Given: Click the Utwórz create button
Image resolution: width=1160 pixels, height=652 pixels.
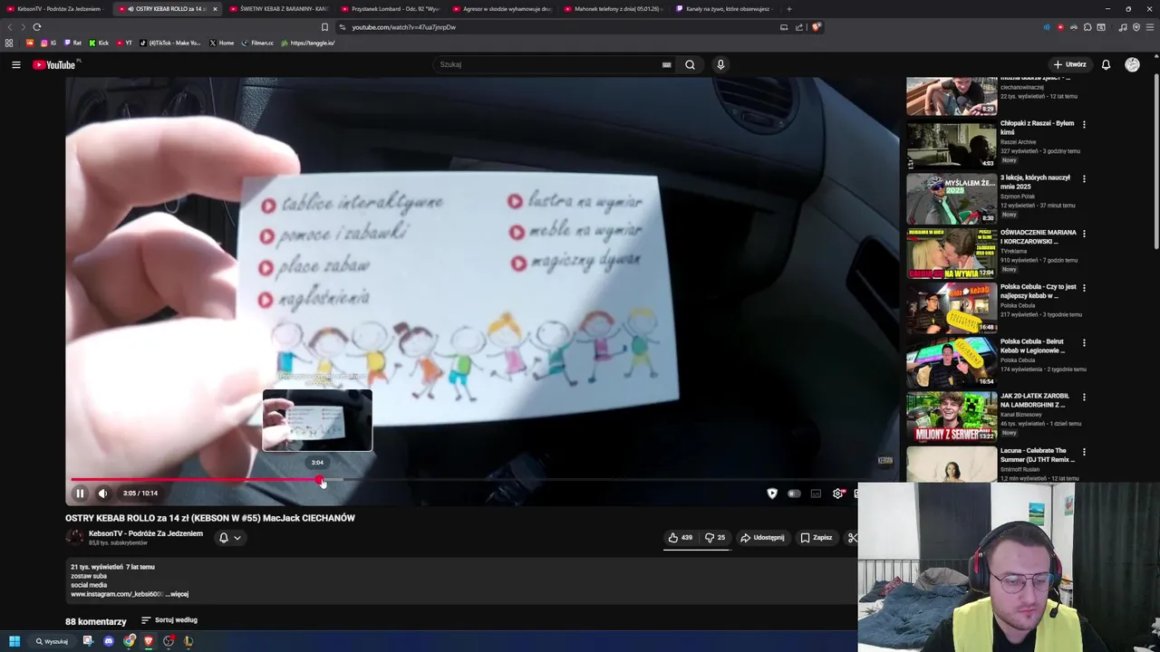Looking at the screenshot, I should [x=1069, y=64].
